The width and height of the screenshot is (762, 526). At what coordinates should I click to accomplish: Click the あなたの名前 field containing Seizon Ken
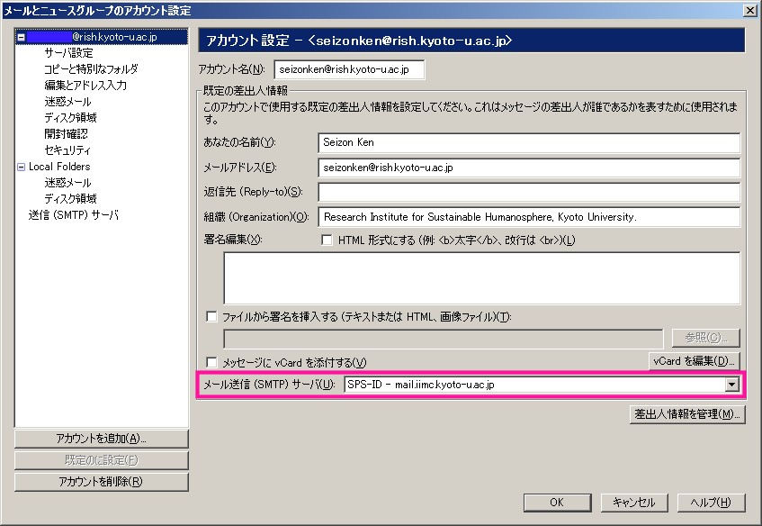pos(529,142)
